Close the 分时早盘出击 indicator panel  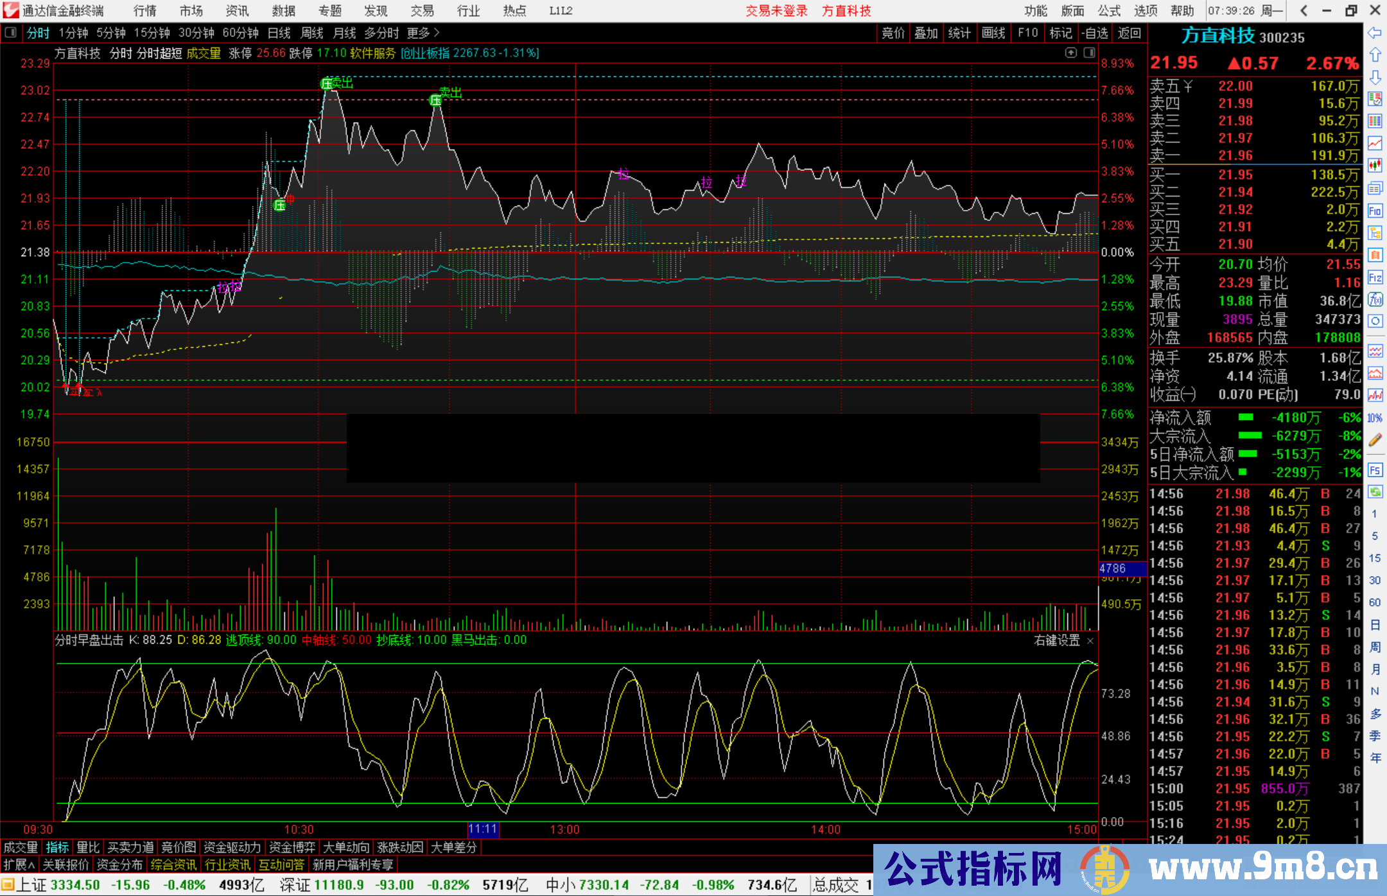click(x=1090, y=640)
